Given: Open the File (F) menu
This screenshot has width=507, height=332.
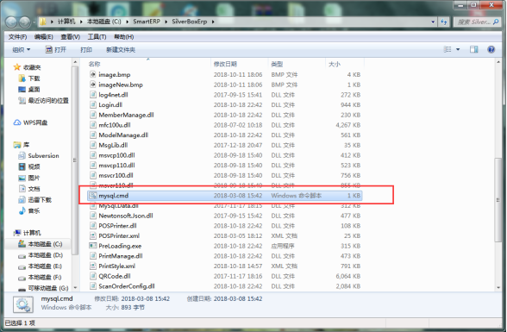Looking at the screenshot, I should pos(17,37).
